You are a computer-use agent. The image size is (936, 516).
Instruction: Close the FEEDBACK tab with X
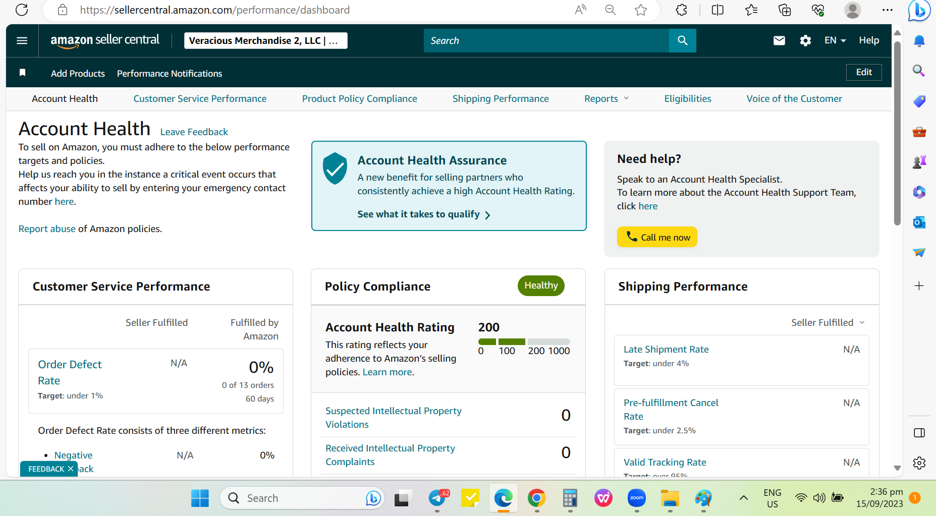click(x=71, y=469)
